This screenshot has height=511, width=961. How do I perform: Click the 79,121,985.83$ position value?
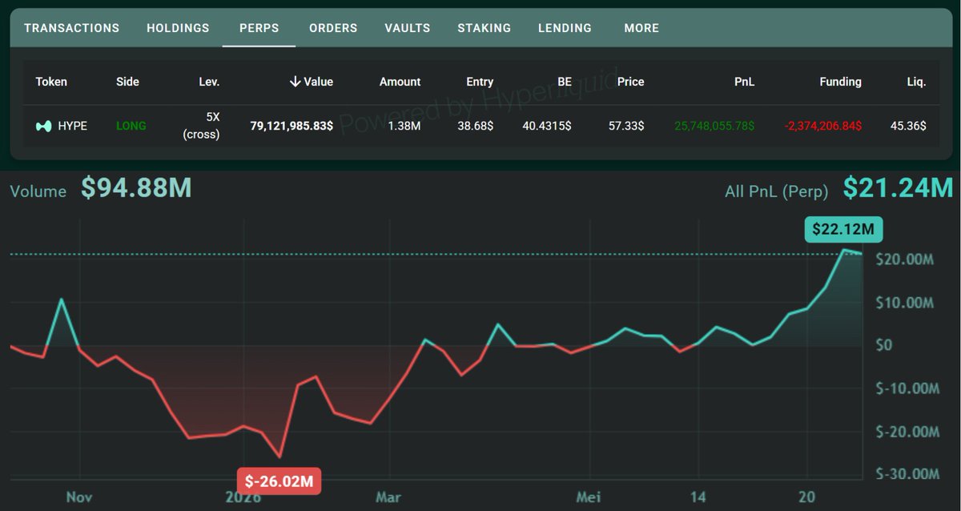pyautogui.click(x=292, y=127)
